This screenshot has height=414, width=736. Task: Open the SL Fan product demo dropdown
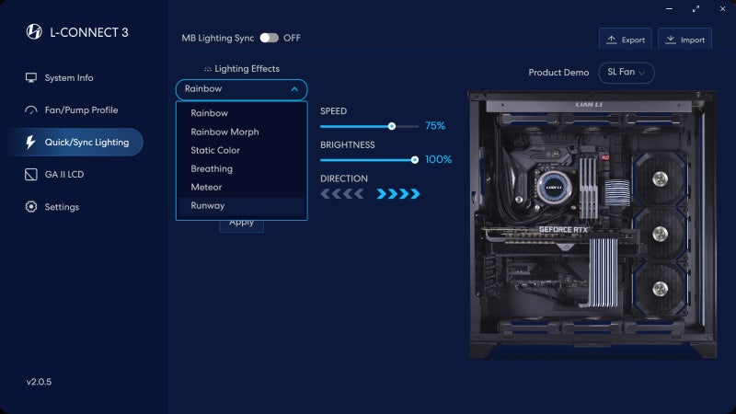[x=627, y=73]
